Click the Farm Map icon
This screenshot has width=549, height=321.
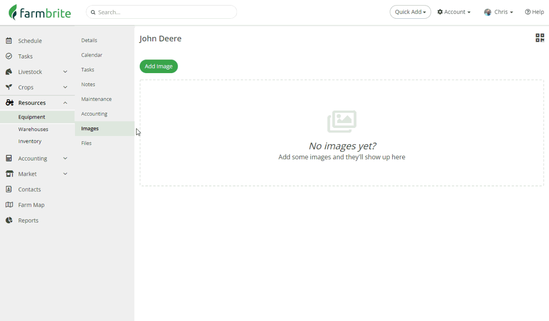point(9,205)
